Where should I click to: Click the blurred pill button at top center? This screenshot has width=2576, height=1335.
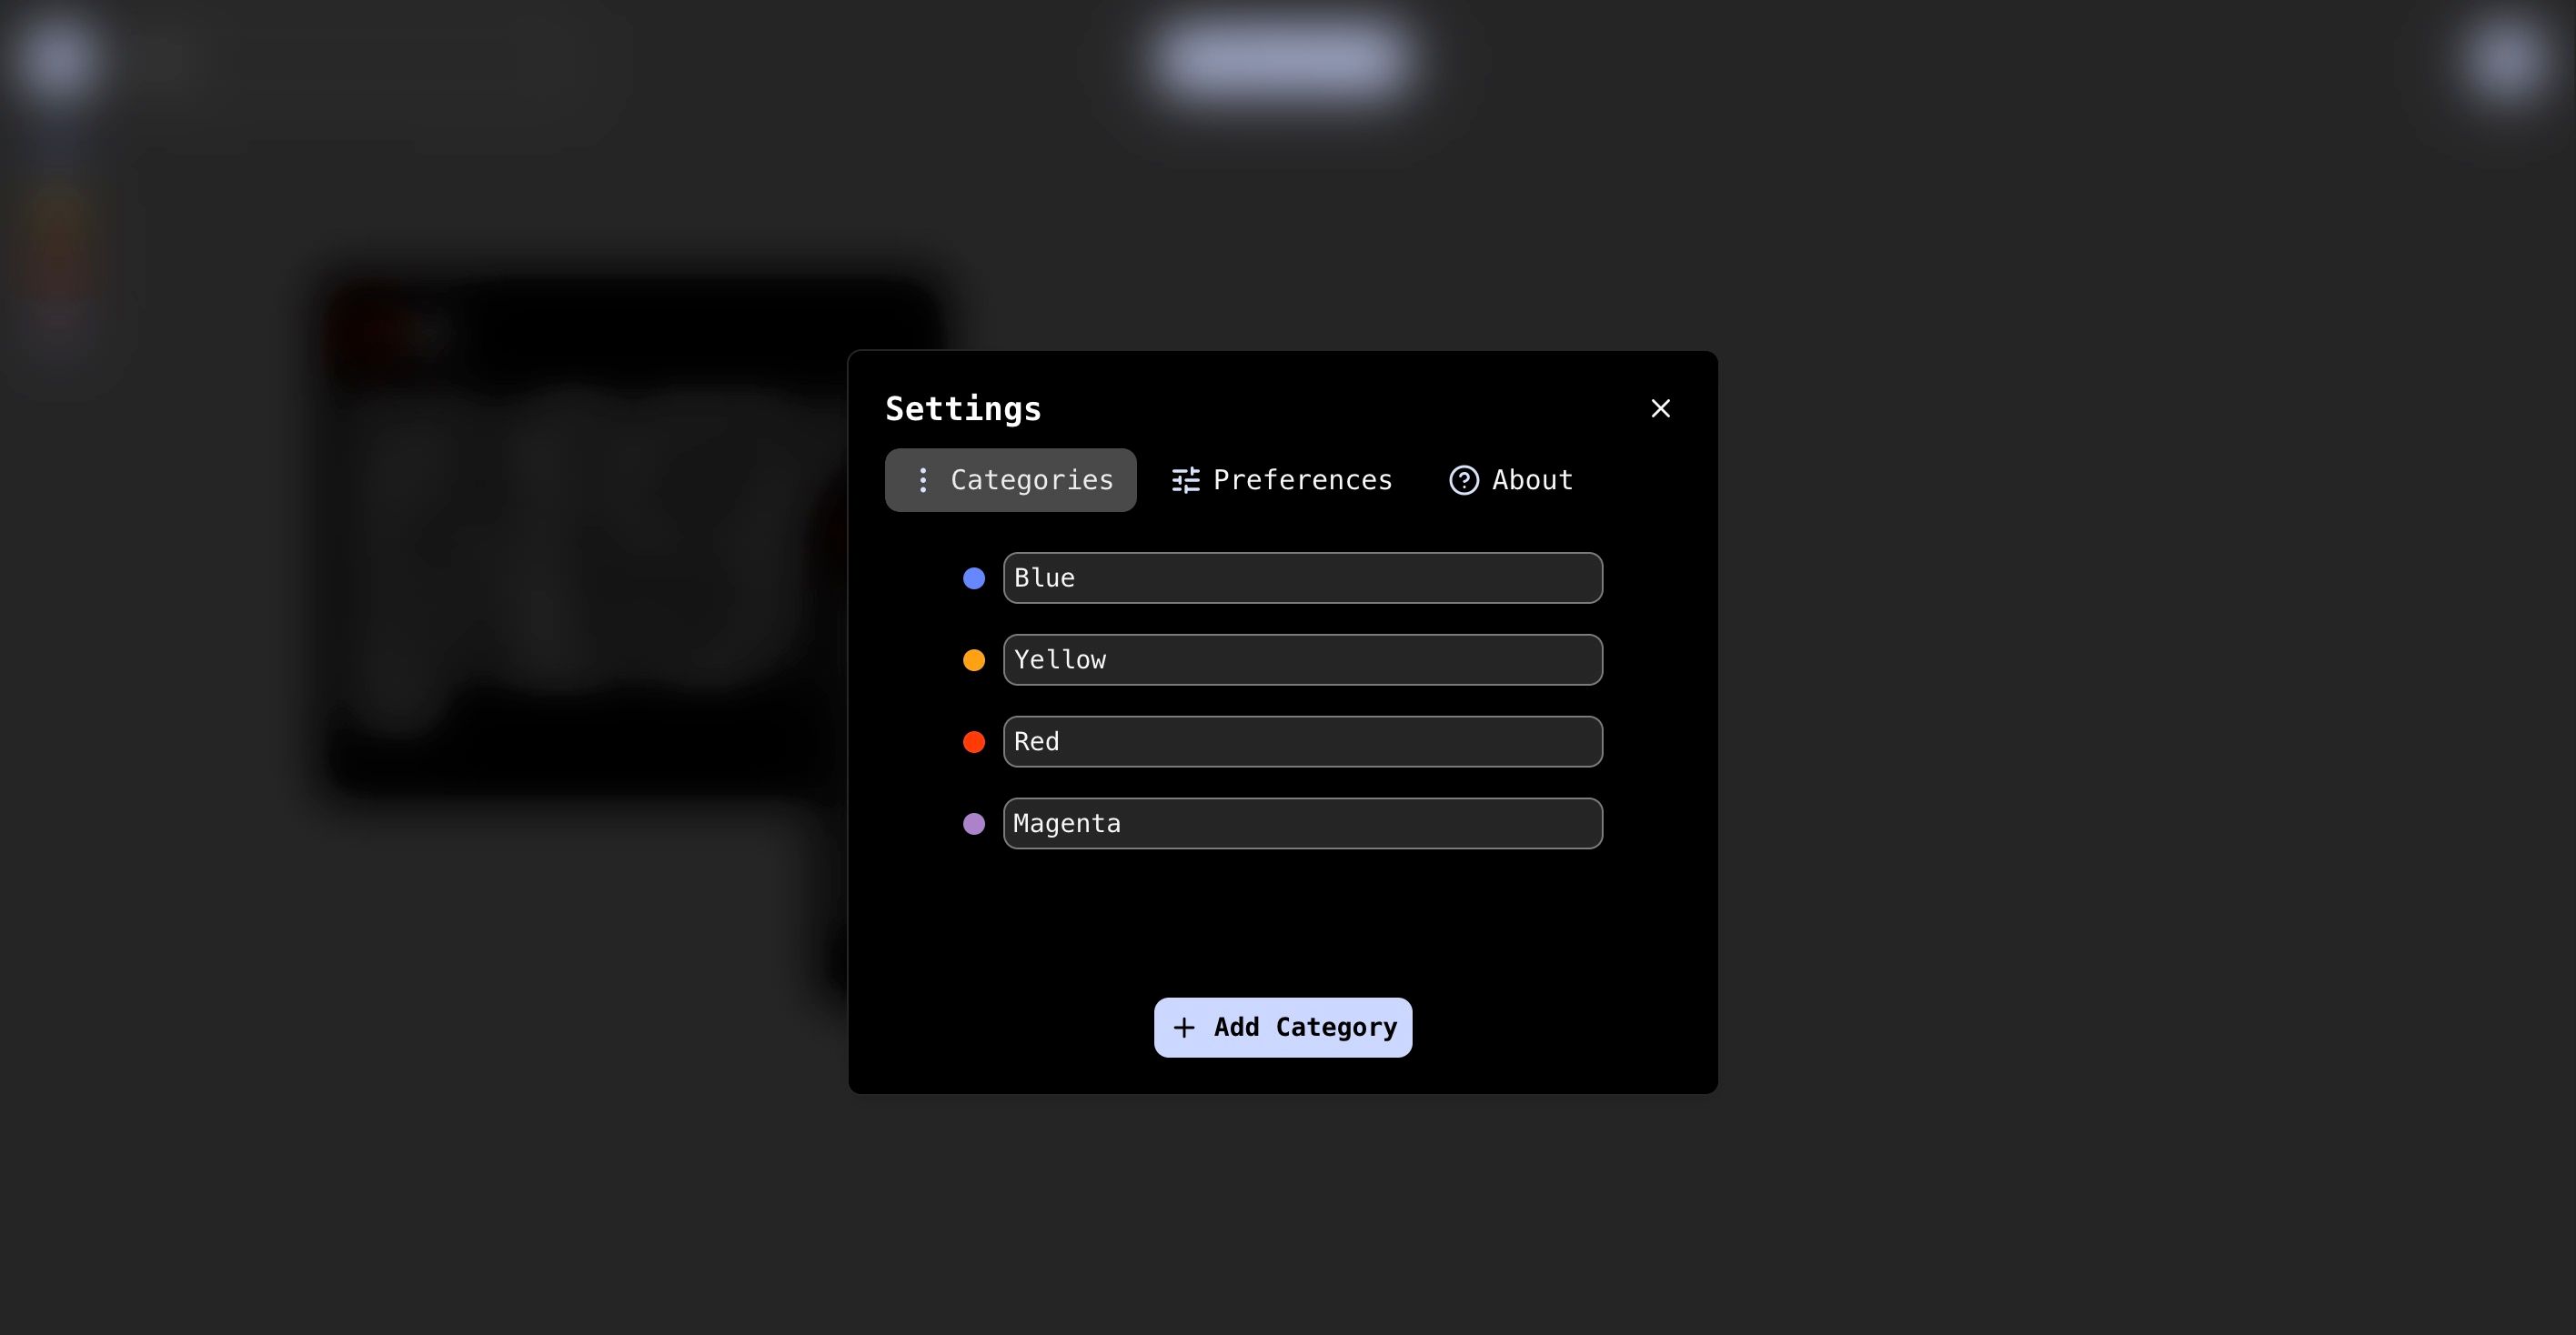point(1284,57)
